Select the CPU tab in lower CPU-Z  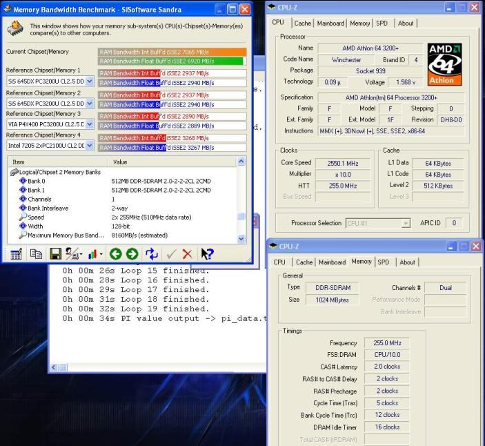pyautogui.click(x=279, y=262)
